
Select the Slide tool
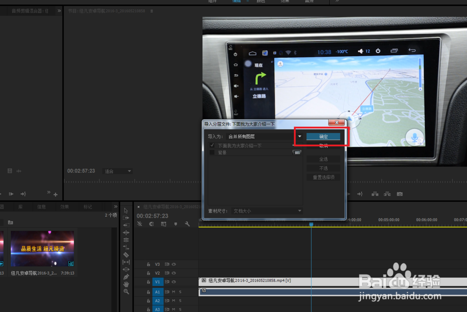[126, 269]
